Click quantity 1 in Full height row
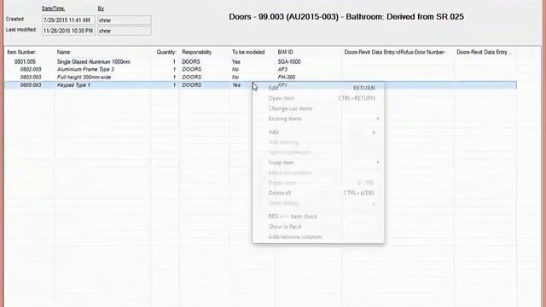The height and width of the screenshot is (307, 546). click(174, 78)
